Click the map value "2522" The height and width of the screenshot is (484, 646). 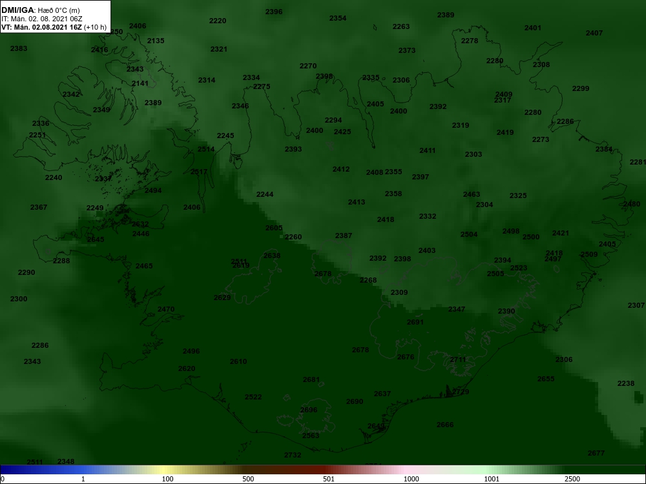coord(253,397)
